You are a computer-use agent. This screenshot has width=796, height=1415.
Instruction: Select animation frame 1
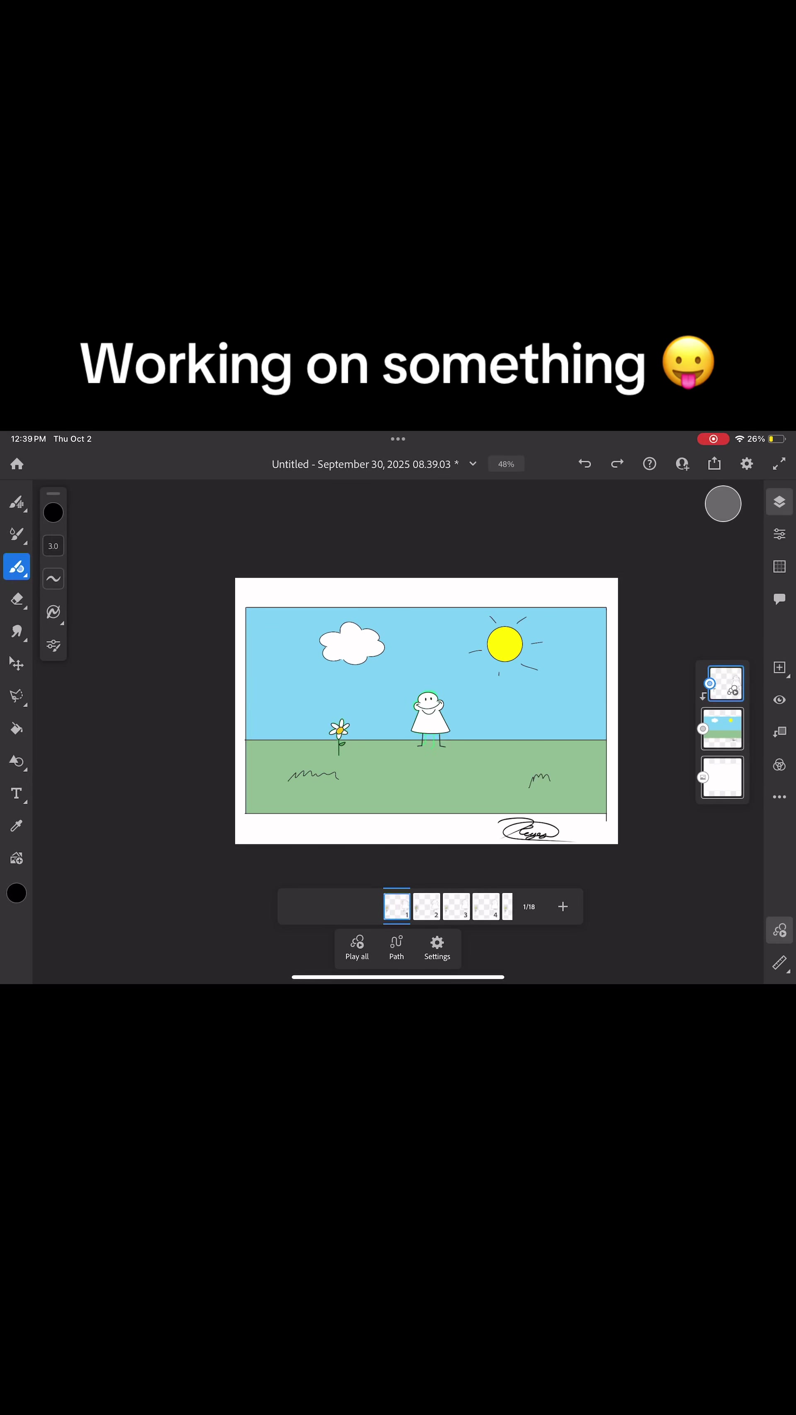397,906
